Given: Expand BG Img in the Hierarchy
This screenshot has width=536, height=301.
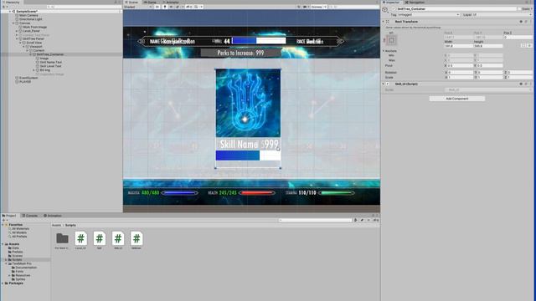Looking at the screenshot, I should point(33,70).
